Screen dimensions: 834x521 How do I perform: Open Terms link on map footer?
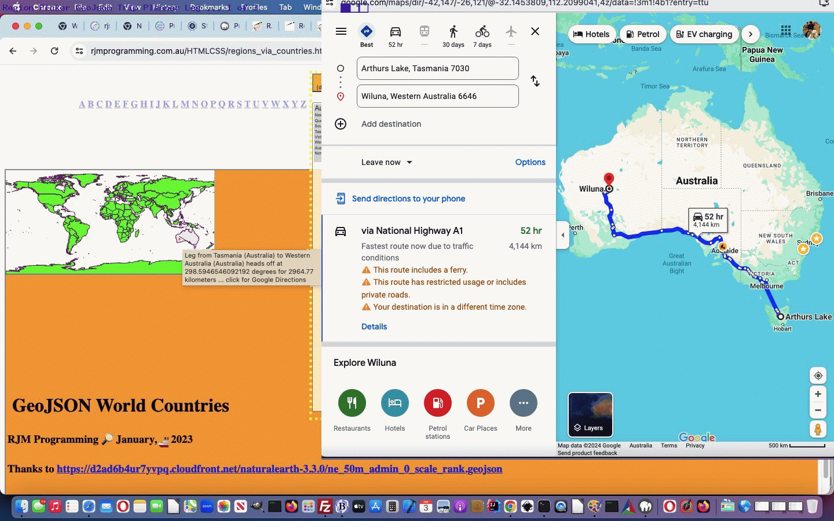pos(669,446)
